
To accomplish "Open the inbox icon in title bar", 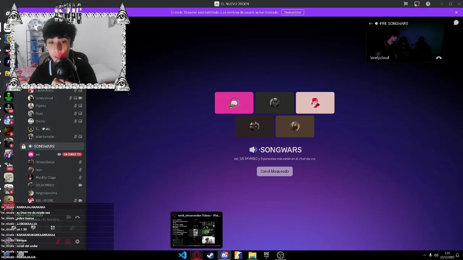I will (x=417, y=4).
